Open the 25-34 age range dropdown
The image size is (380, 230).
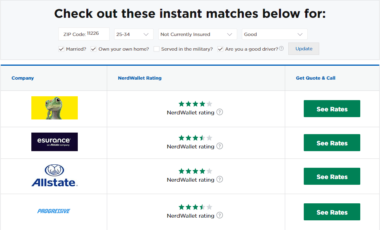134,34
